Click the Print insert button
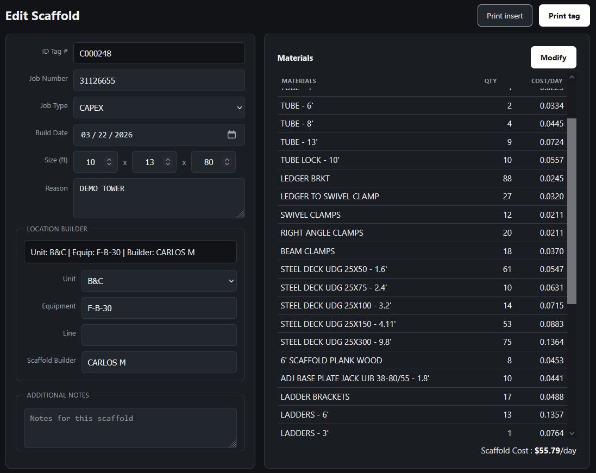Viewport: 596px width, 473px height. pos(505,16)
